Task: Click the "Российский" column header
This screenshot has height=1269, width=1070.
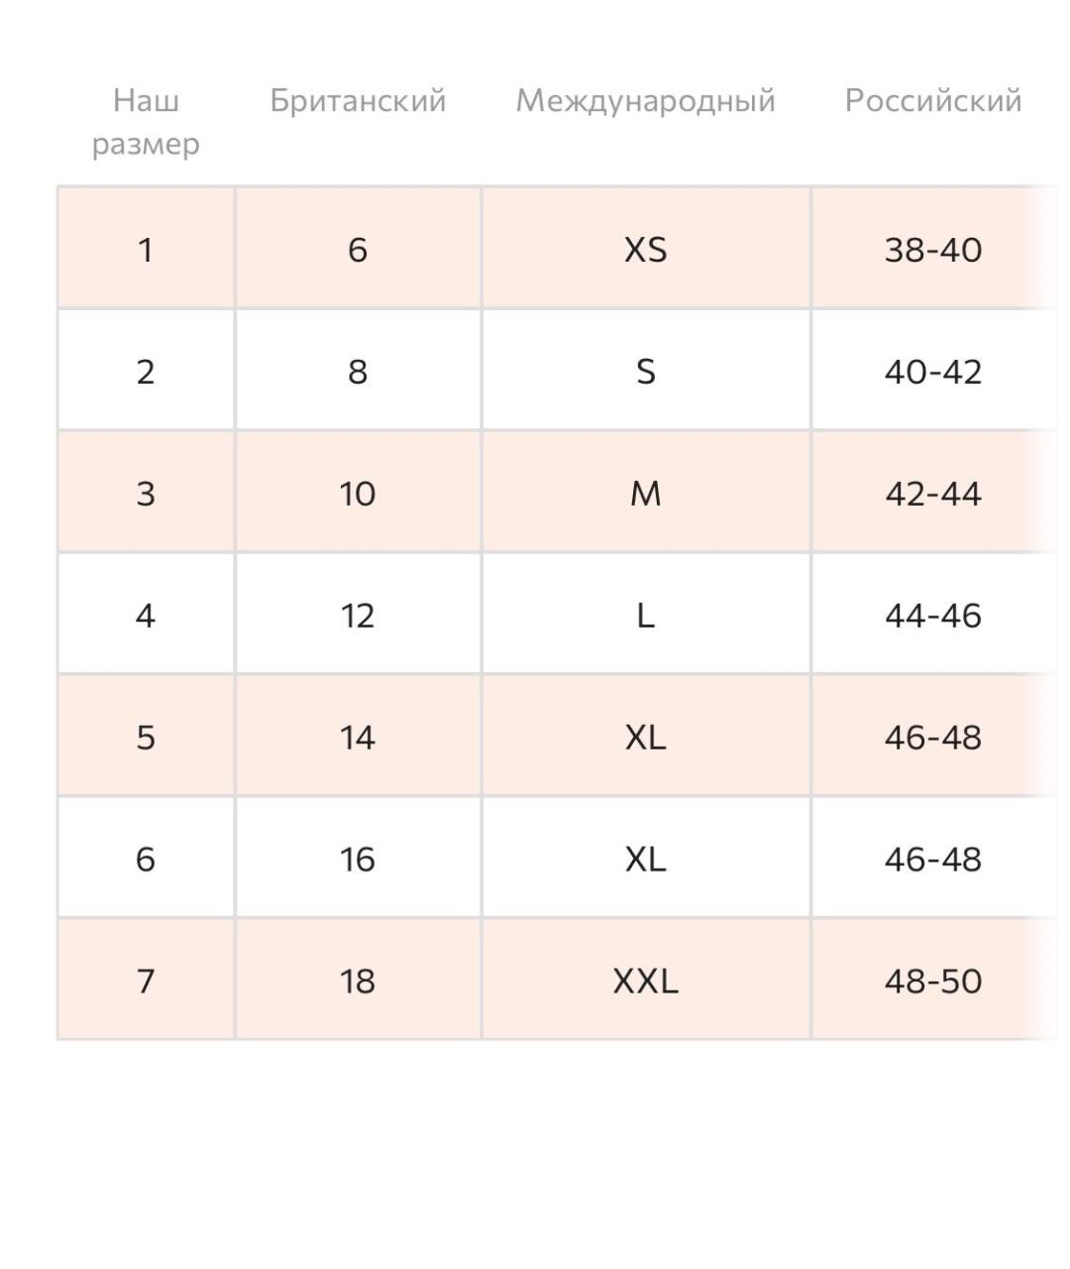Action: click(x=932, y=101)
